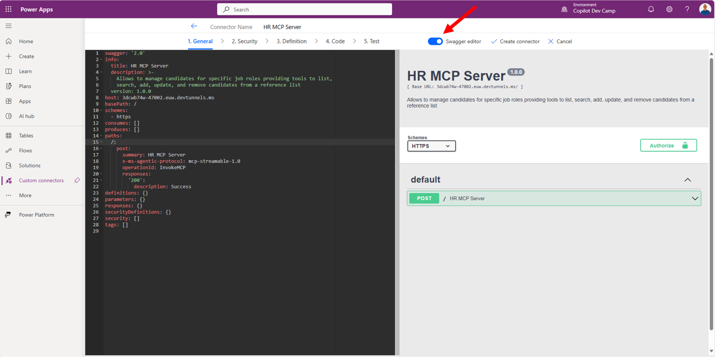The width and height of the screenshot is (715, 357).
Task: Click the More ellipsis icon
Action: (9, 195)
